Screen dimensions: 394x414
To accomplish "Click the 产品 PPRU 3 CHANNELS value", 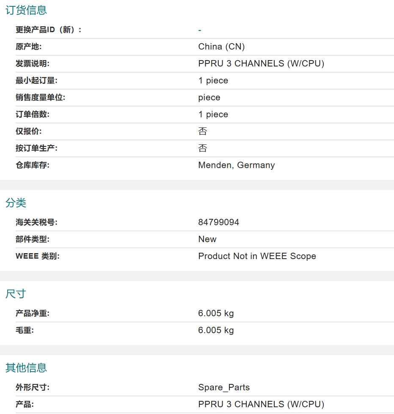I will [261, 404].
